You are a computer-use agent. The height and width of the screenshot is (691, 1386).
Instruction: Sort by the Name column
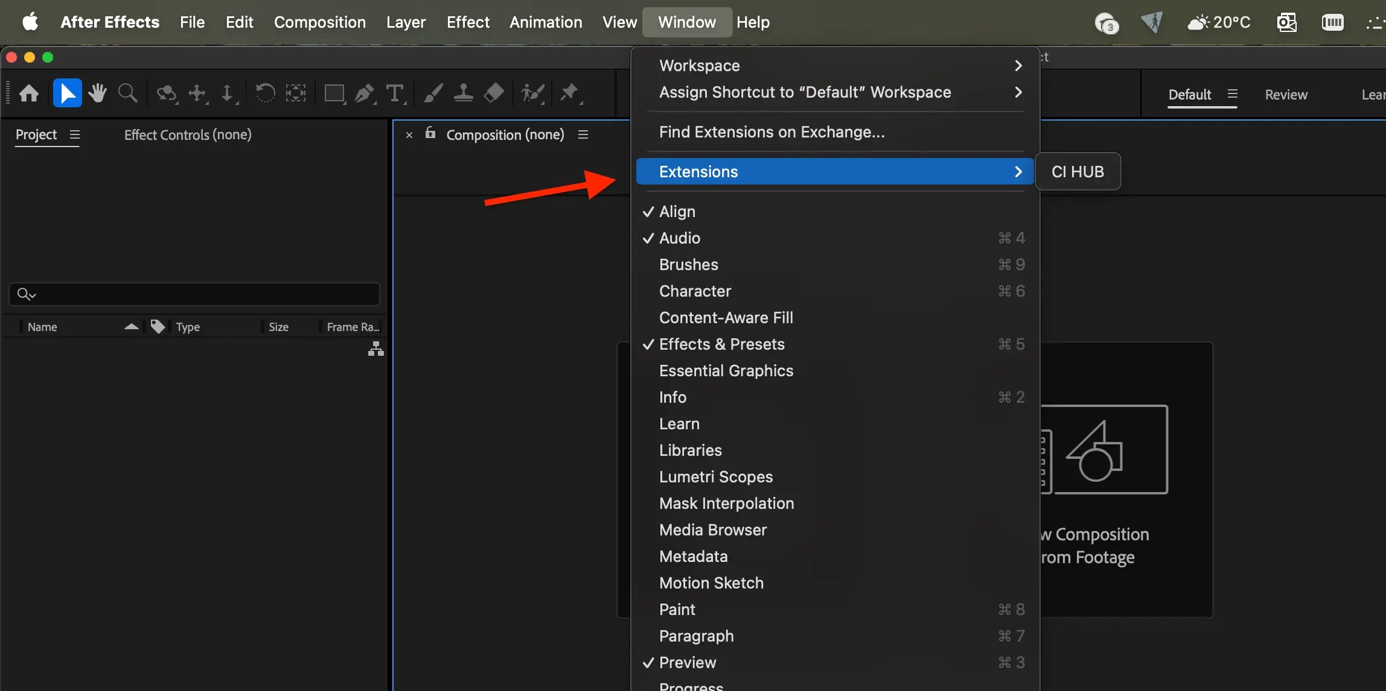pyautogui.click(x=42, y=327)
